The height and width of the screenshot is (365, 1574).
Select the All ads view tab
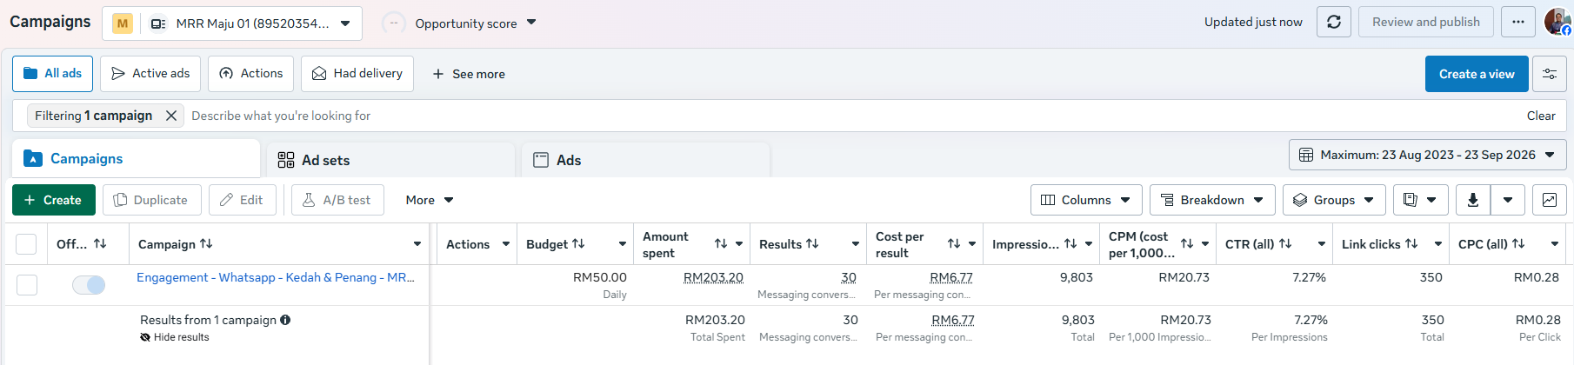pyautogui.click(x=53, y=74)
